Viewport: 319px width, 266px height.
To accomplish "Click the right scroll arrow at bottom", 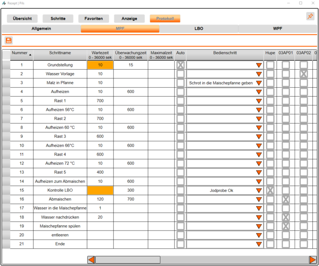I will click(312, 260).
